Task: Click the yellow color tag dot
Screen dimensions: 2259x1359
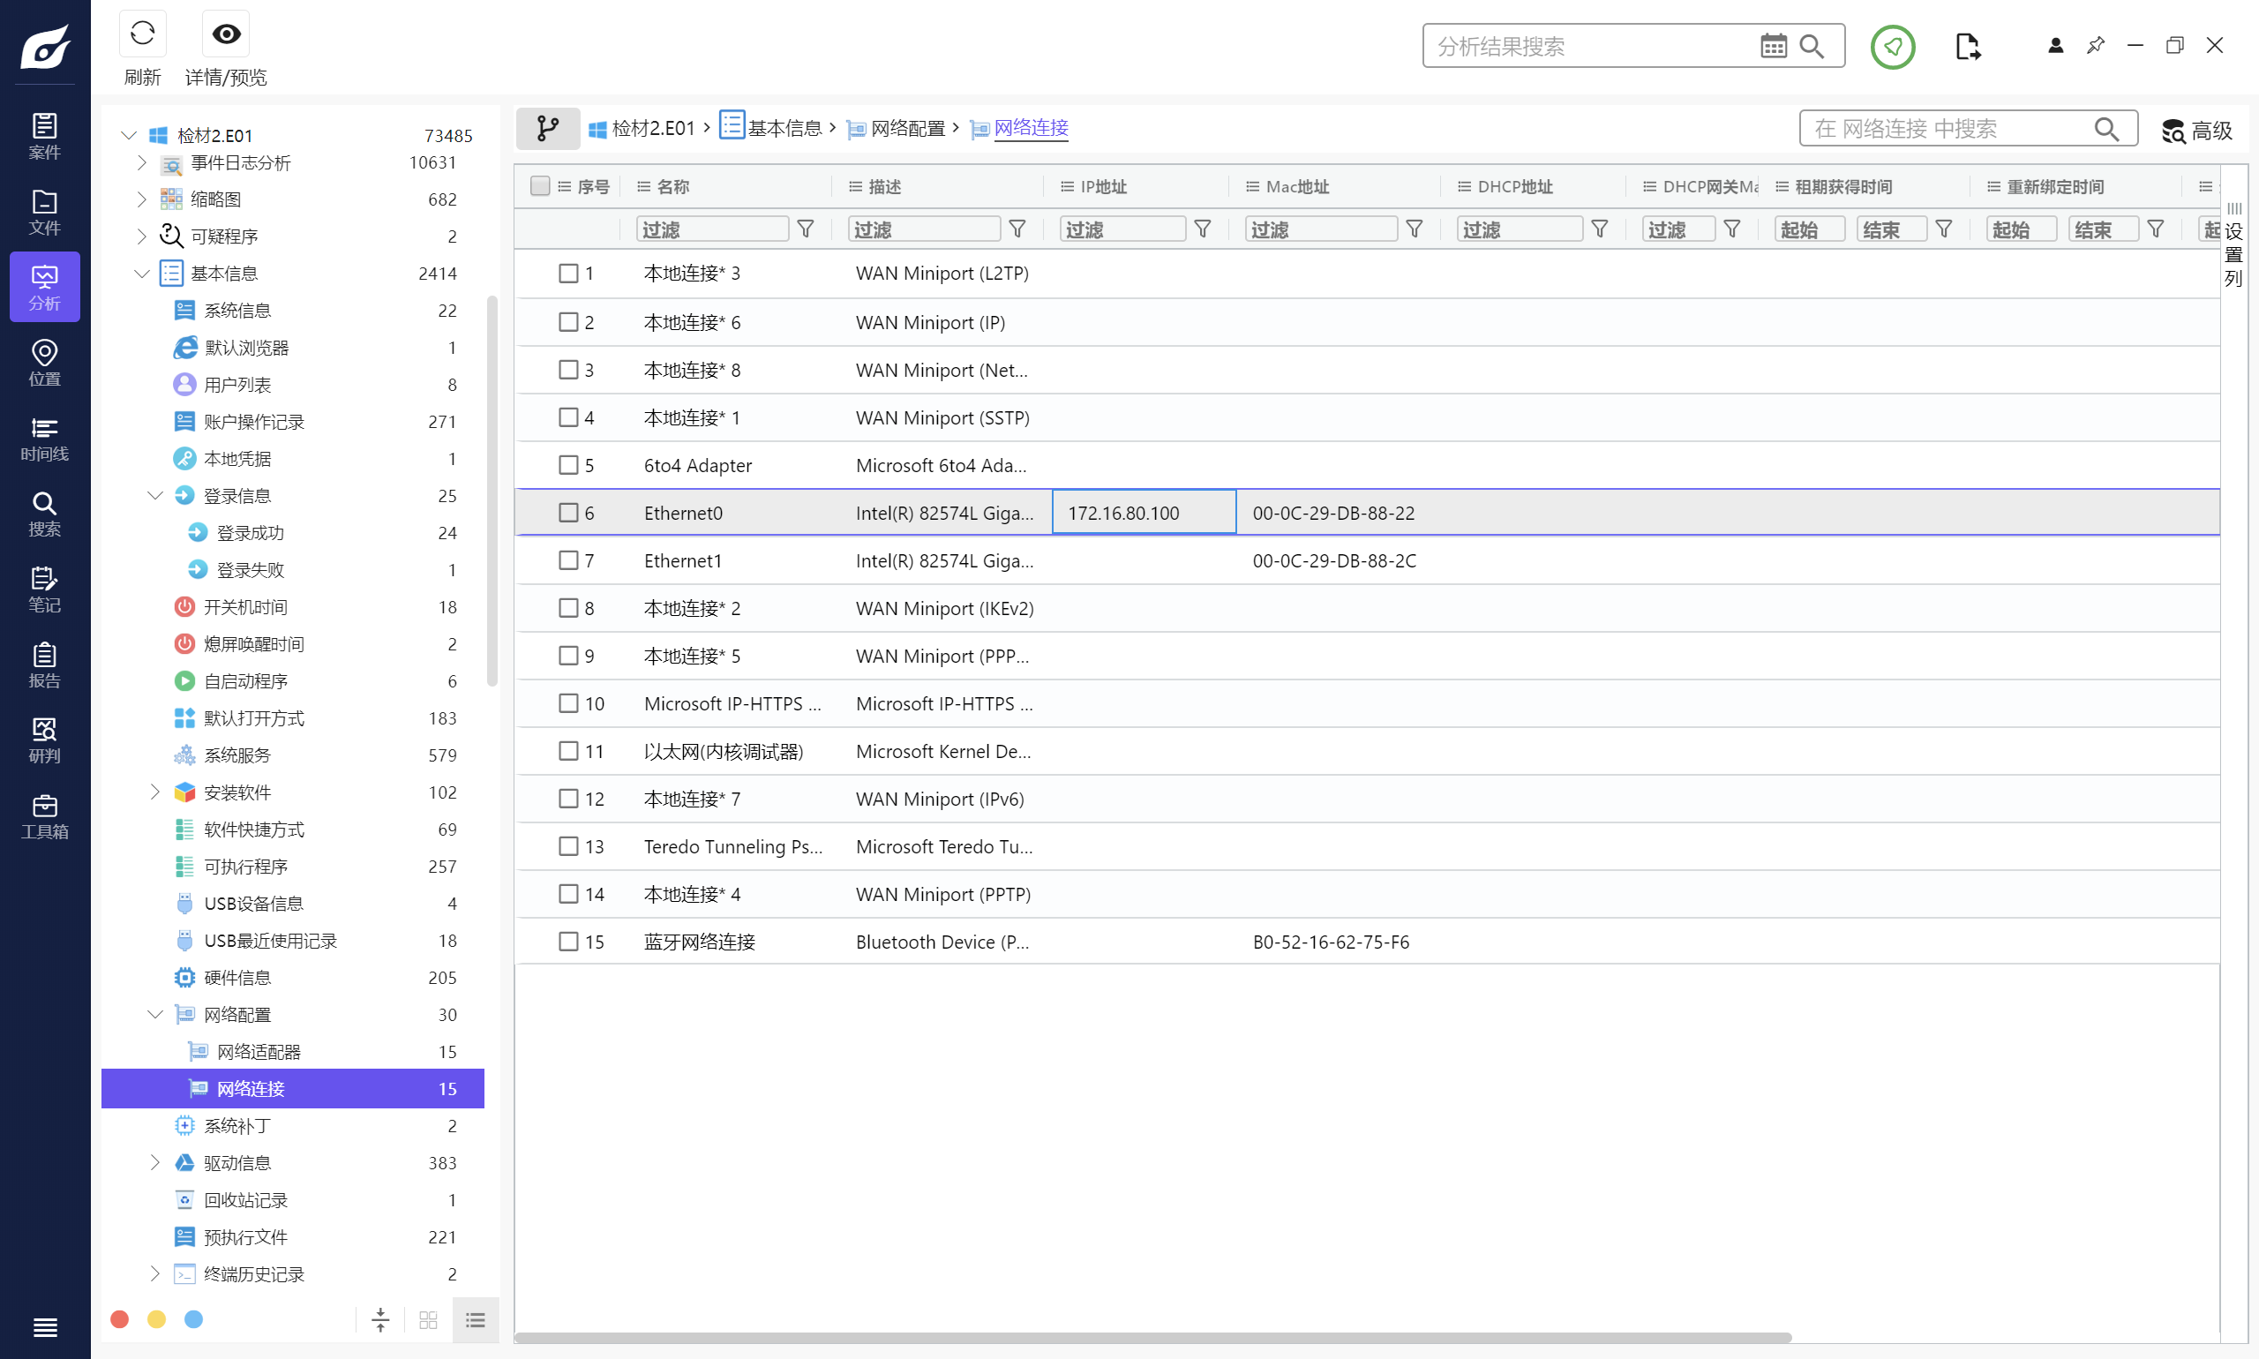Action: [x=156, y=1319]
